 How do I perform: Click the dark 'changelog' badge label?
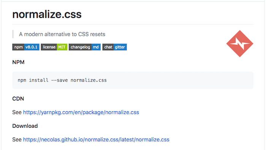pyautogui.click(x=80, y=47)
